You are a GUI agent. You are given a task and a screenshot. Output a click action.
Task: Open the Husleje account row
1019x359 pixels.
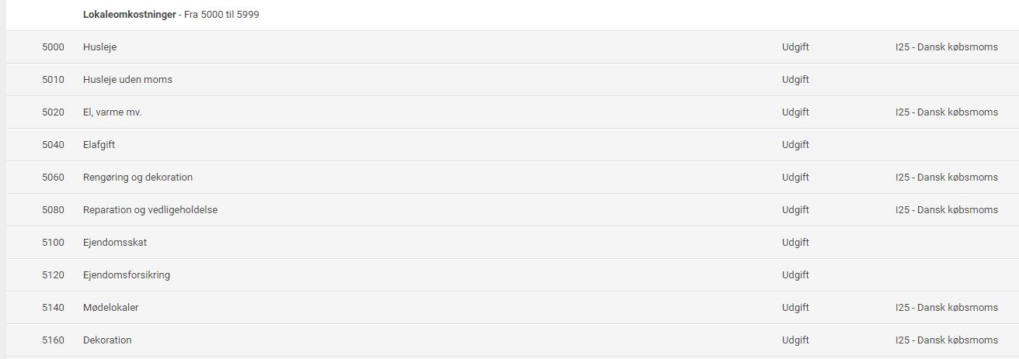click(x=99, y=47)
